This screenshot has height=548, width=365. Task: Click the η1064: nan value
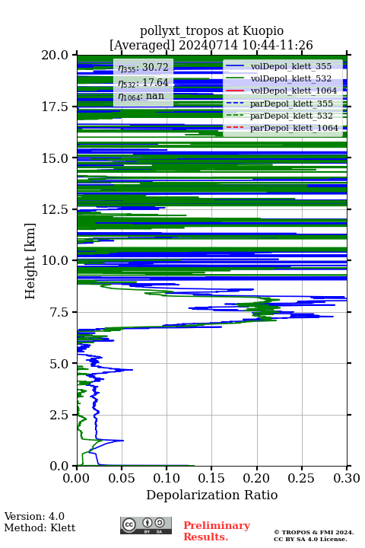141,97
